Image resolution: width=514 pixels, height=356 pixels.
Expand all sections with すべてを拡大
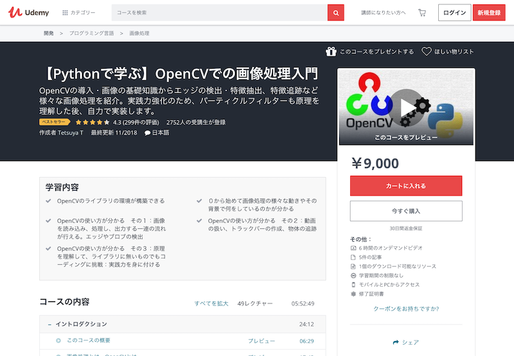tap(211, 303)
